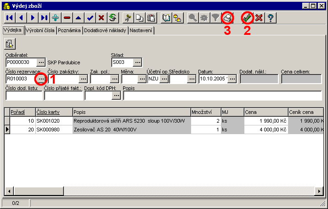Open the Sklad lookup button
Viewport: 328px width, 209px height.
click(x=137, y=62)
